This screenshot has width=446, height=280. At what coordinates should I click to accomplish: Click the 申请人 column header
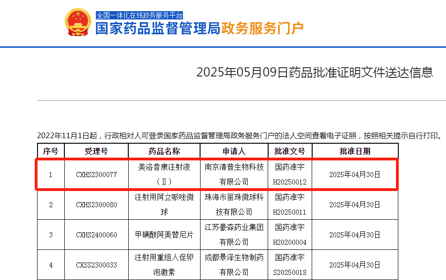234,151
